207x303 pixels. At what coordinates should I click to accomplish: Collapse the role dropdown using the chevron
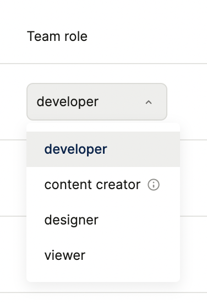[x=149, y=102]
